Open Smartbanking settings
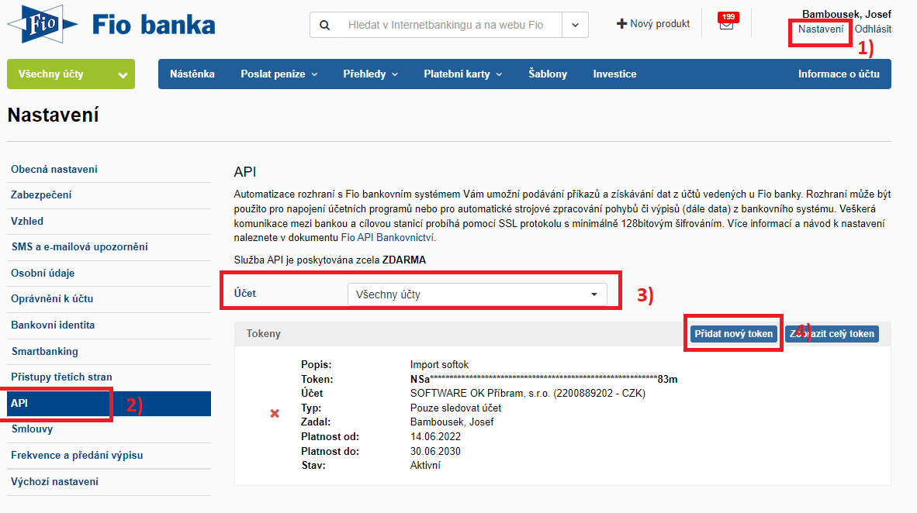Image resolution: width=917 pixels, height=513 pixels. [x=44, y=352]
